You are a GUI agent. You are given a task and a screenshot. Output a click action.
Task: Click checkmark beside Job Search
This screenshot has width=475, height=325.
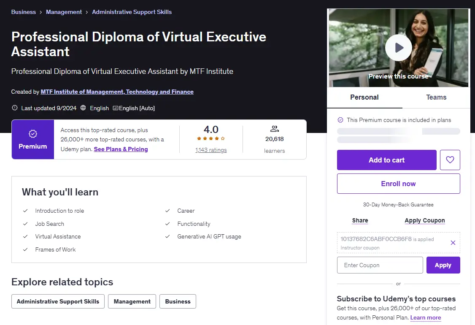click(25, 224)
